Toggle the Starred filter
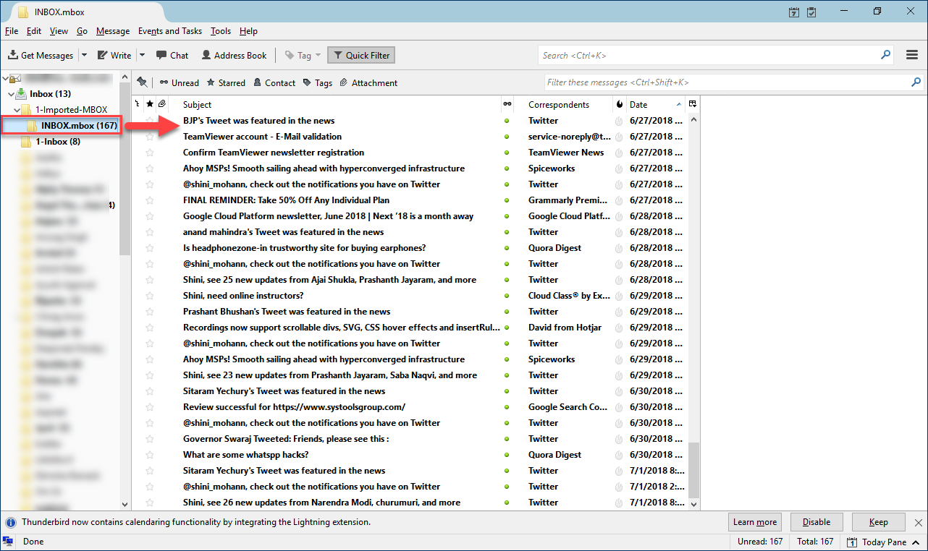 click(226, 82)
